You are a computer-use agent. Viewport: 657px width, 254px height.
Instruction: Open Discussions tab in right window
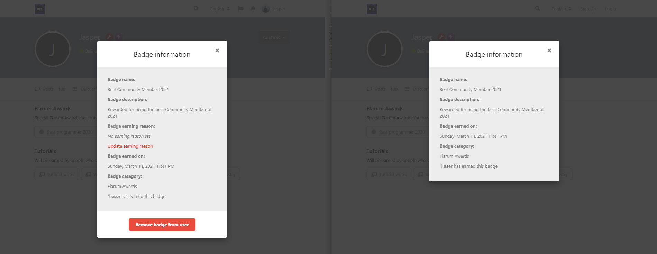click(417, 89)
